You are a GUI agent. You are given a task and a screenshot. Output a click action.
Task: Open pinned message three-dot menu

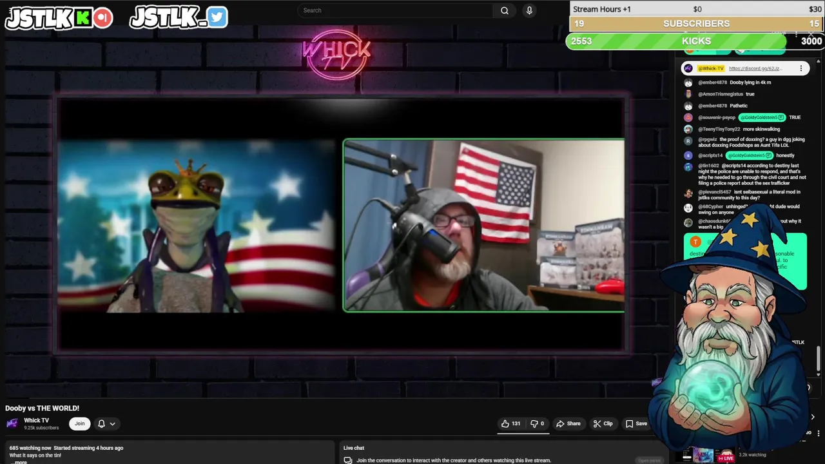(801, 68)
